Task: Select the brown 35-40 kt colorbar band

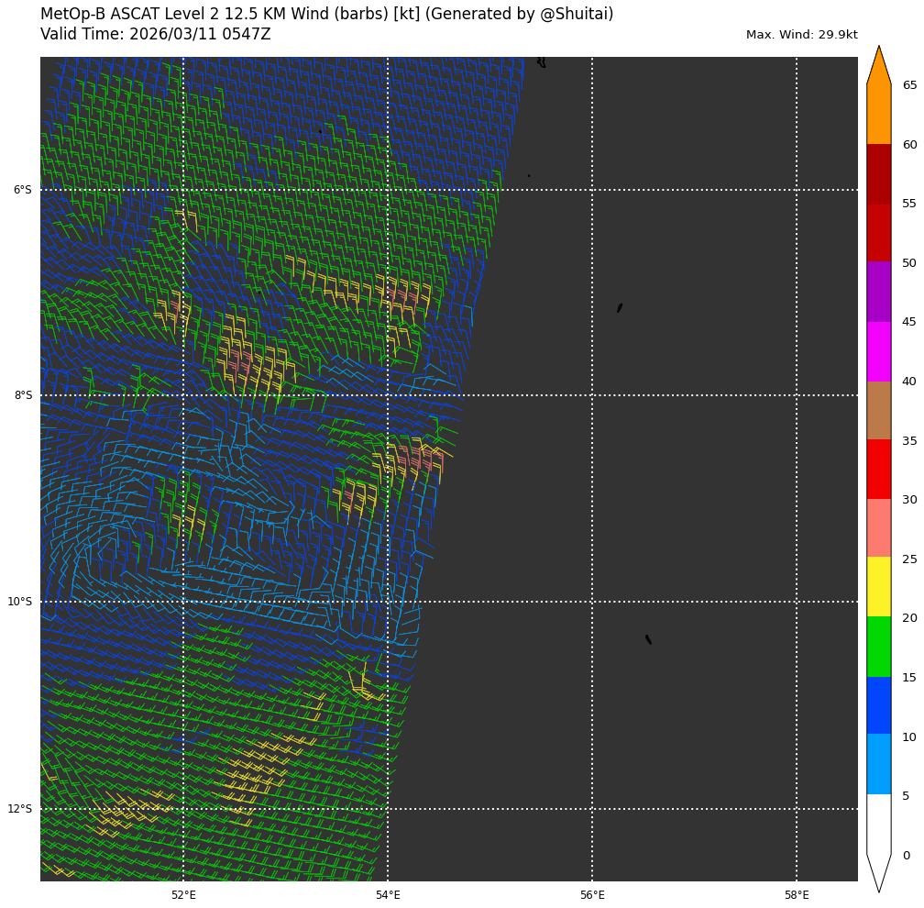Action: (878, 410)
